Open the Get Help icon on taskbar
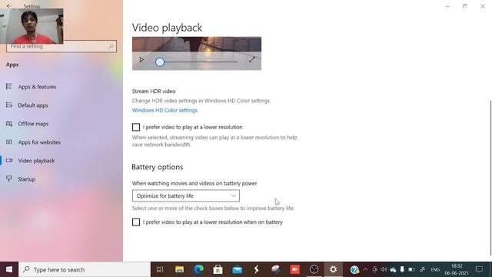The height and width of the screenshot is (277, 492). (354, 269)
